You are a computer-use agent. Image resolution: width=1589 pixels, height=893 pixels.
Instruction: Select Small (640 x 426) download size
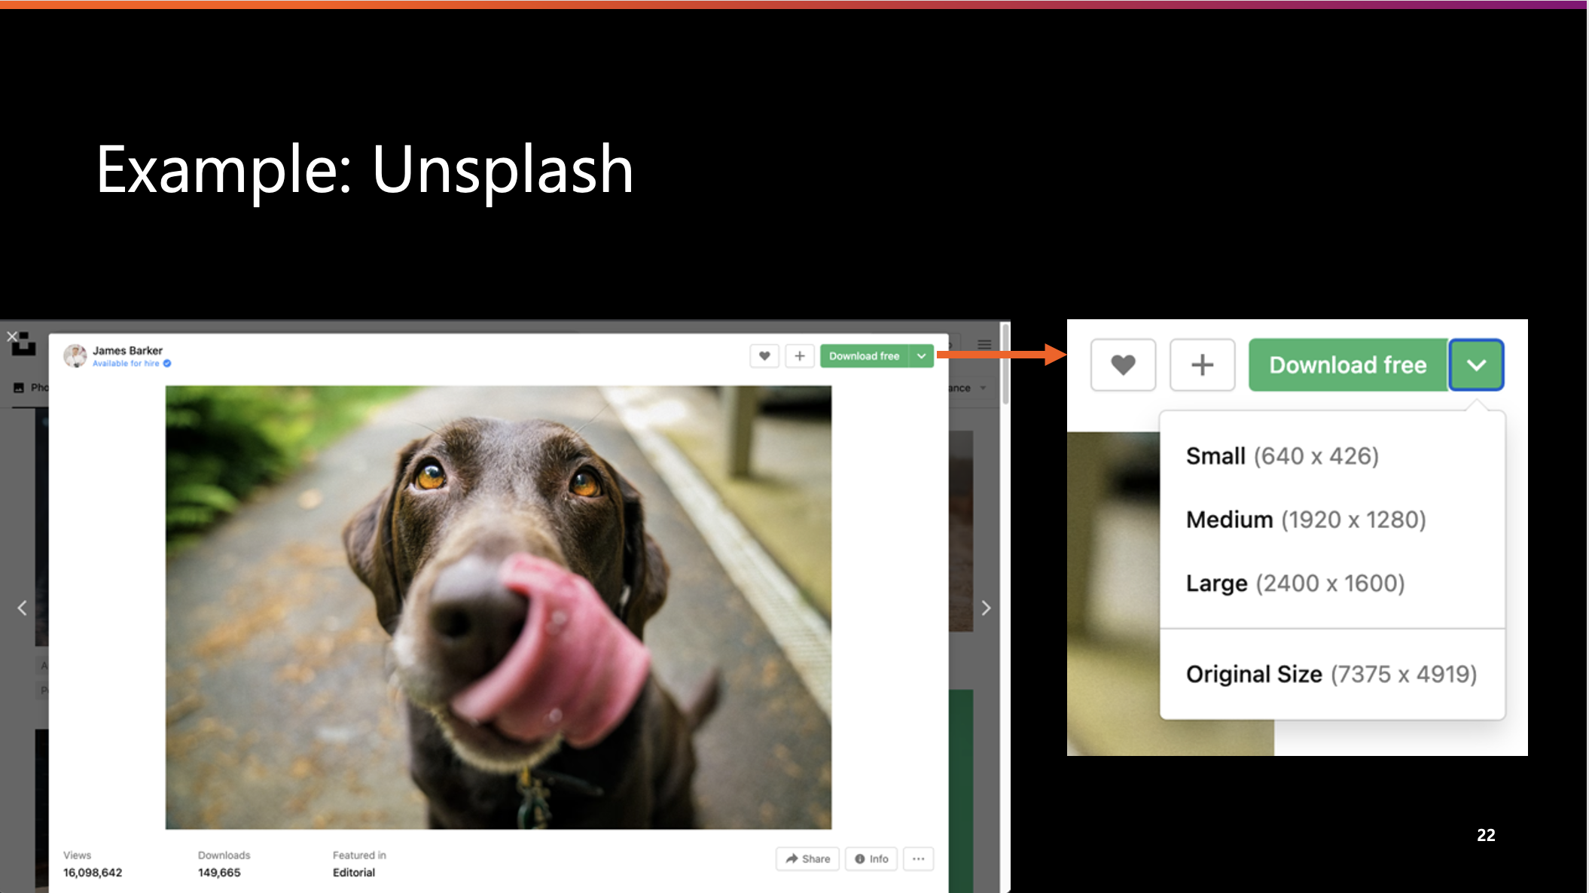coord(1282,456)
